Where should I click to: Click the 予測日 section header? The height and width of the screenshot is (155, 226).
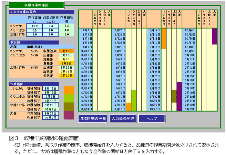click(x=34, y=43)
